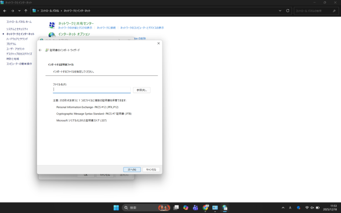This screenshot has height=213, width=341.
Task: Select システムとセキュリティ in the sidebar
Action: click(x=17, y=29)
